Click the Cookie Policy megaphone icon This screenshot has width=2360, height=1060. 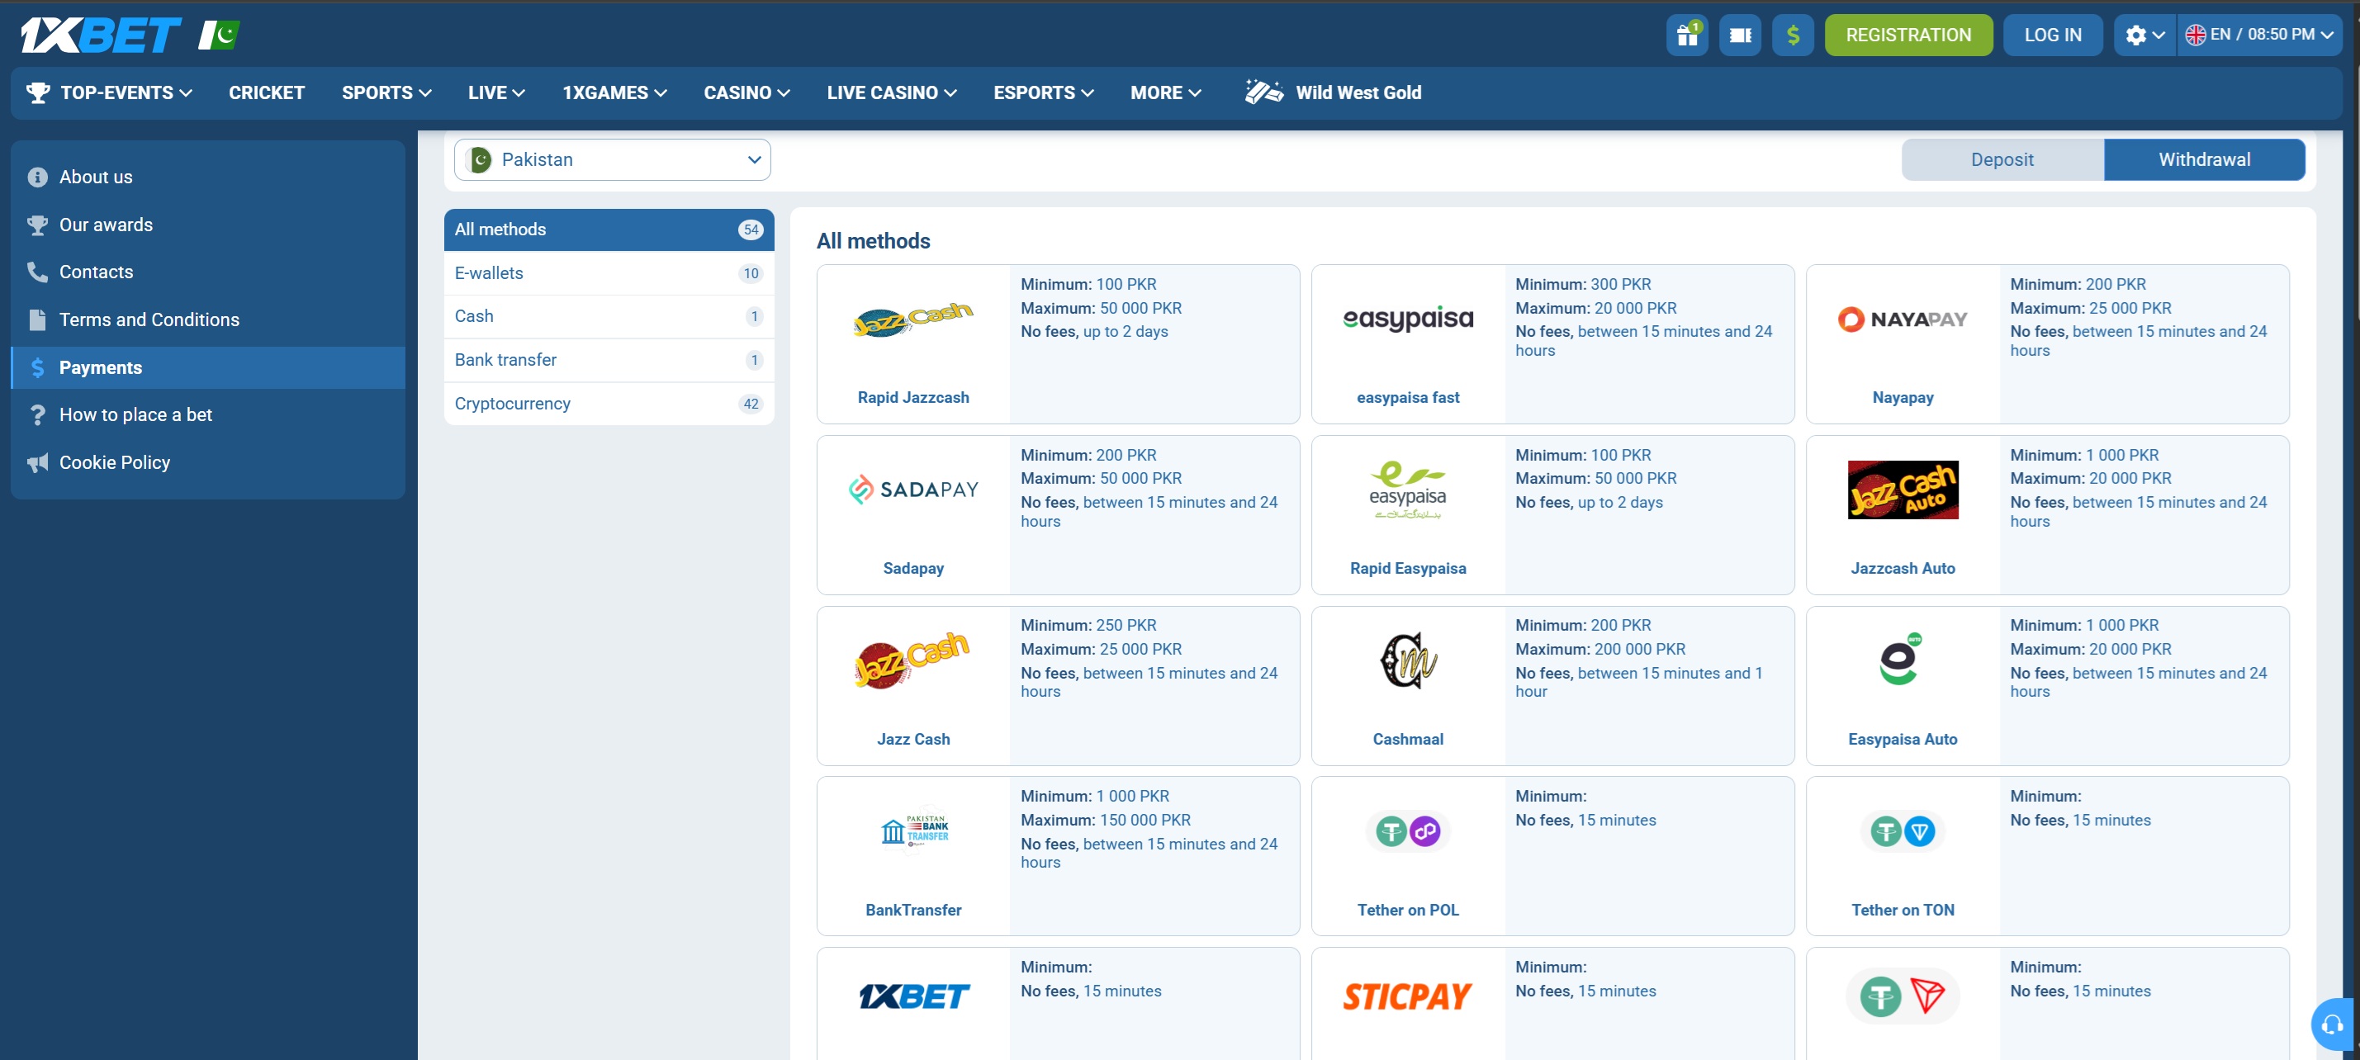[37, 462]
